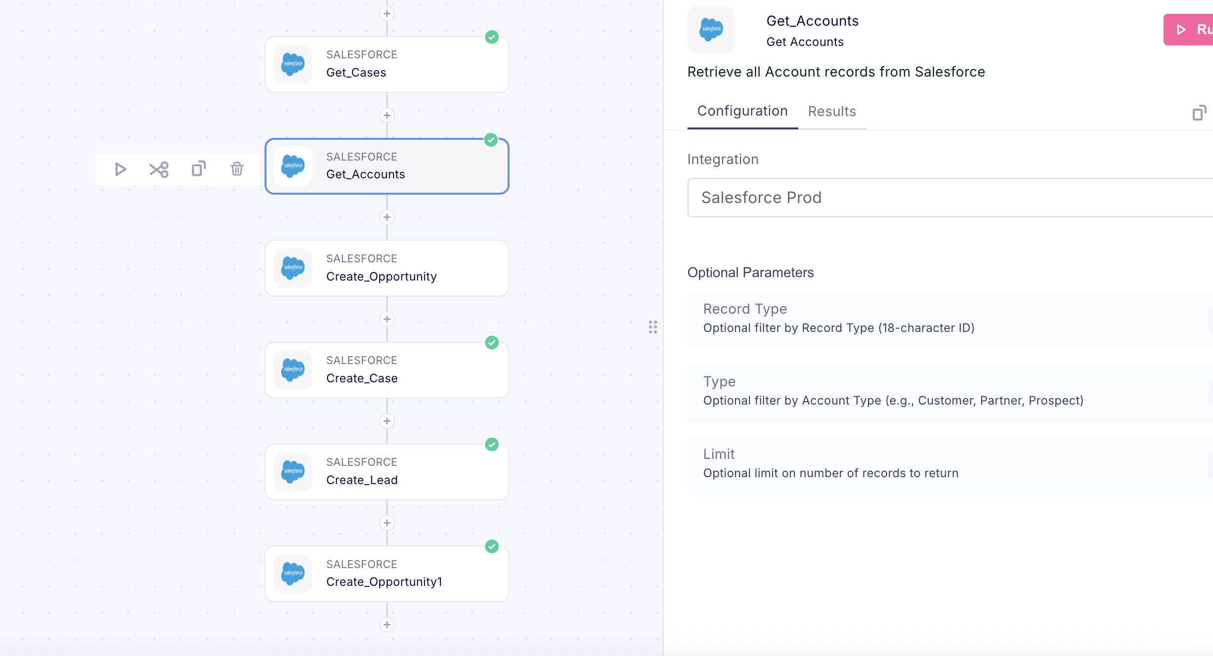Select the Create_Case node
Viewport: 1213px width, 656px height.
387,370
